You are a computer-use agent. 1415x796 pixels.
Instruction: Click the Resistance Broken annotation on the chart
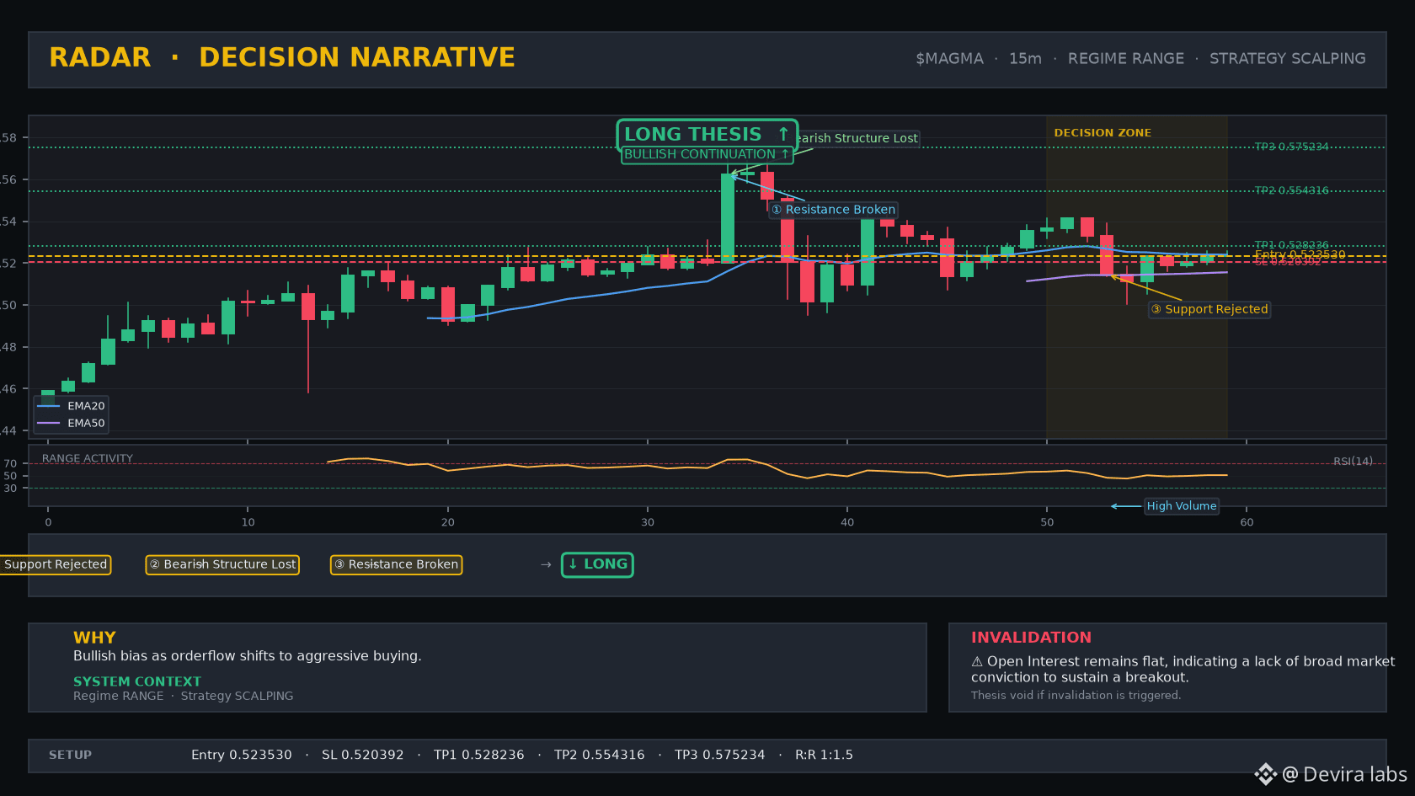(833, 210)
